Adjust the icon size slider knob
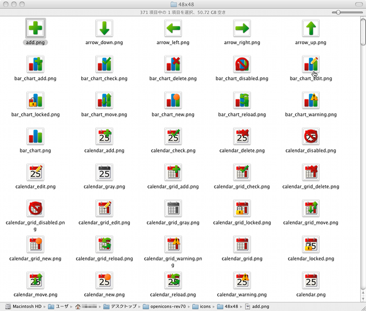 tap(338, 13)
